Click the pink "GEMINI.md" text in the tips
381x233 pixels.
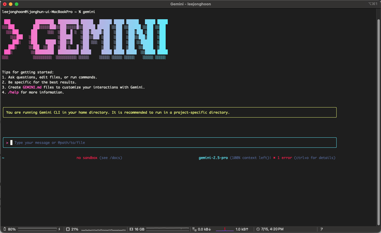32,87
